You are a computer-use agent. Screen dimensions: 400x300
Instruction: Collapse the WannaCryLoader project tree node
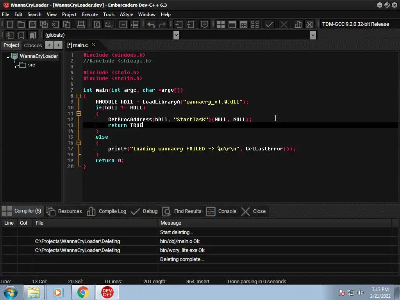coord(8,57)
